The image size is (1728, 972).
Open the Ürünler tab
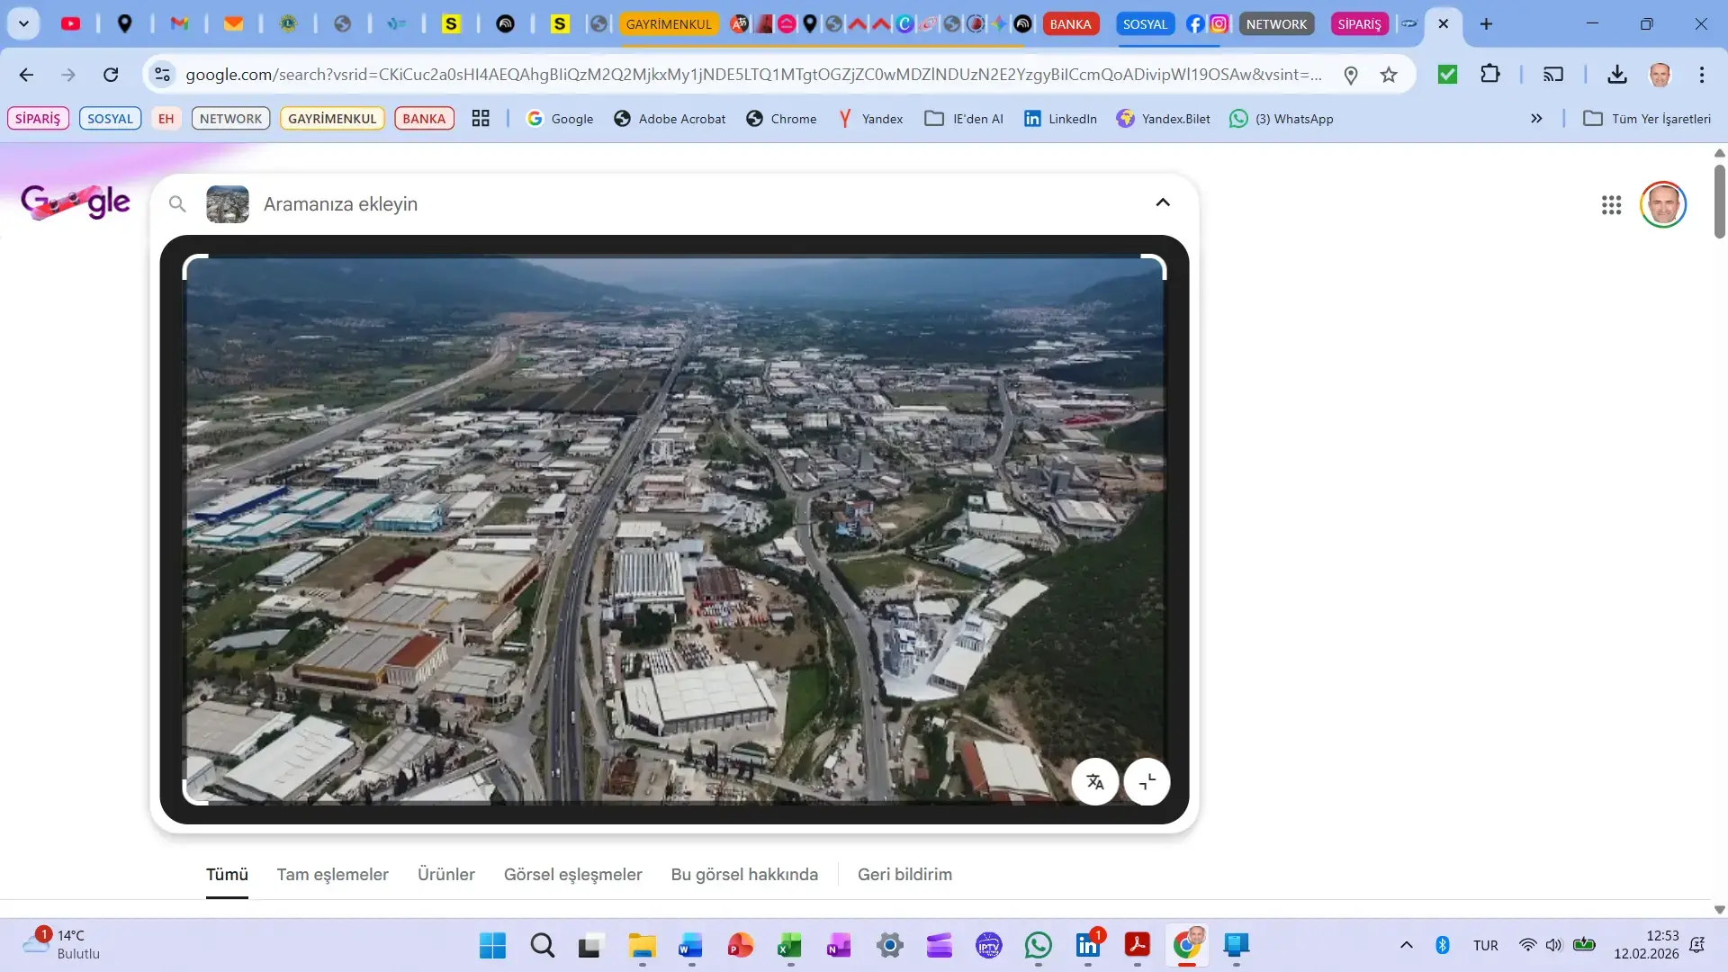point(445,874)
